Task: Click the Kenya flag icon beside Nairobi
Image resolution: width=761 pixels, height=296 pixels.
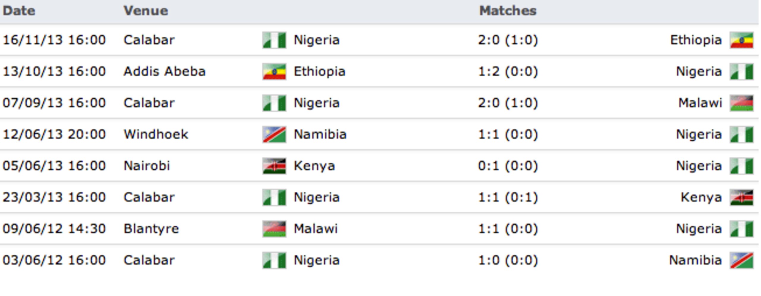Action: 274,166
